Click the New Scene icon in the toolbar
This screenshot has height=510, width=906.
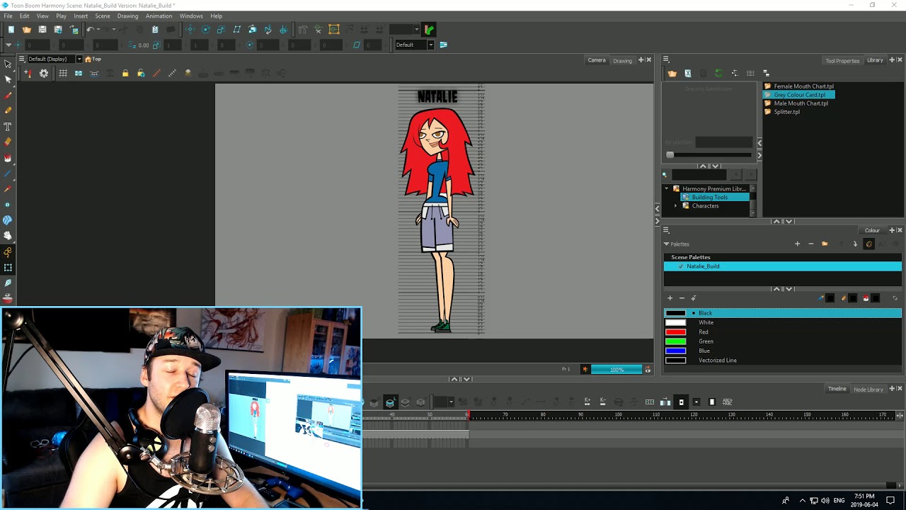pos(11,30)
